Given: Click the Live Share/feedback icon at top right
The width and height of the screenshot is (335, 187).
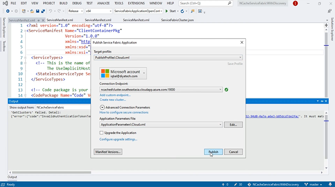Looking at the screenshot, I should click(330, 11).
